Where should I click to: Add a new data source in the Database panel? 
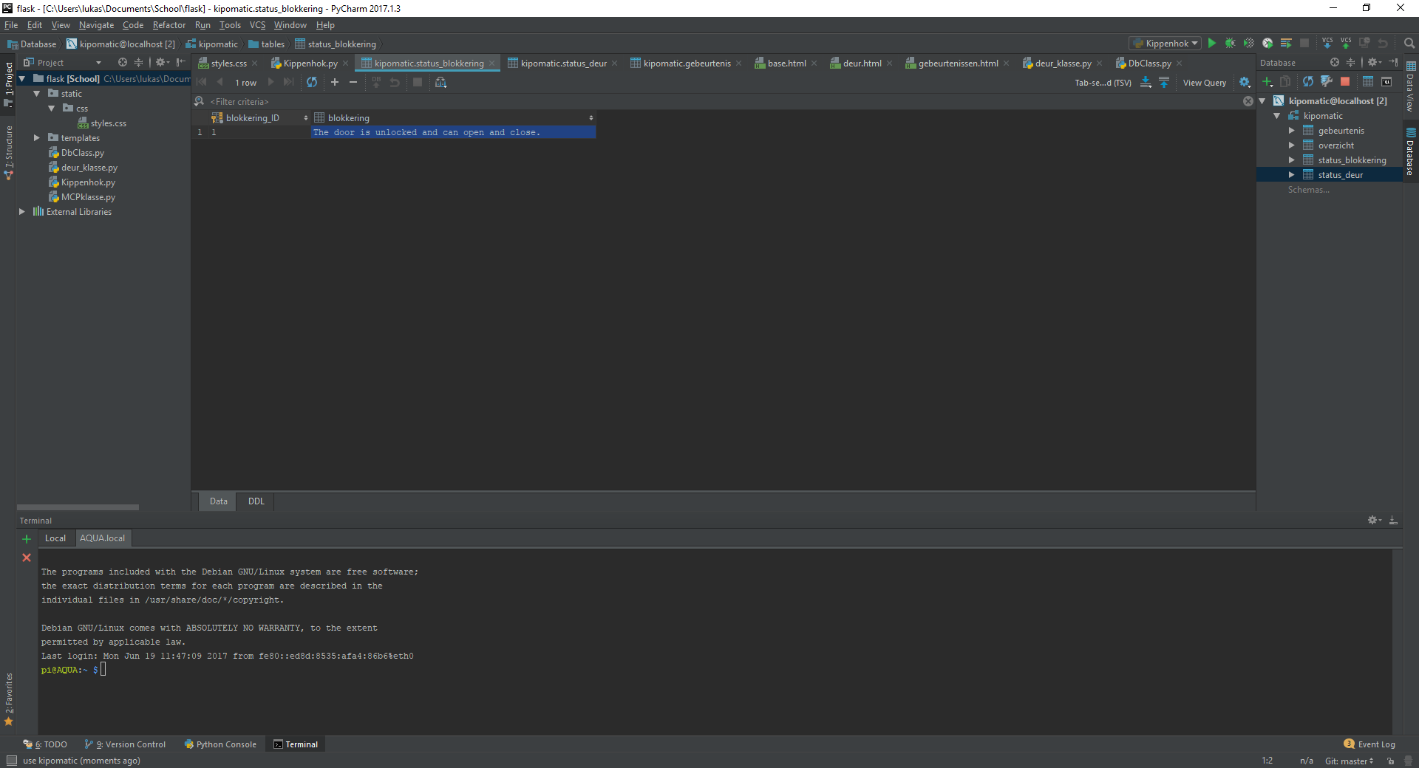point(1267,81)
